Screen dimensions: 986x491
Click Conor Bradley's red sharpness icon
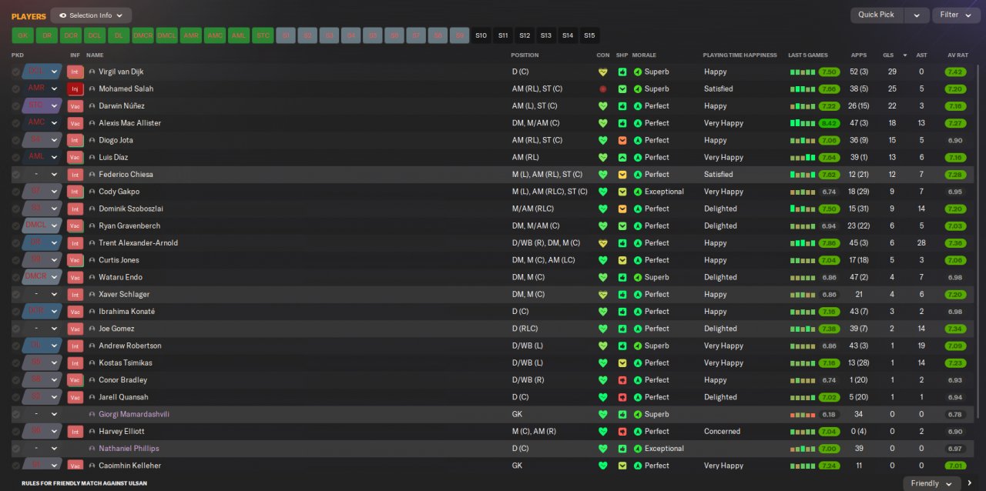pyautogui.click(x=622, y=380)
